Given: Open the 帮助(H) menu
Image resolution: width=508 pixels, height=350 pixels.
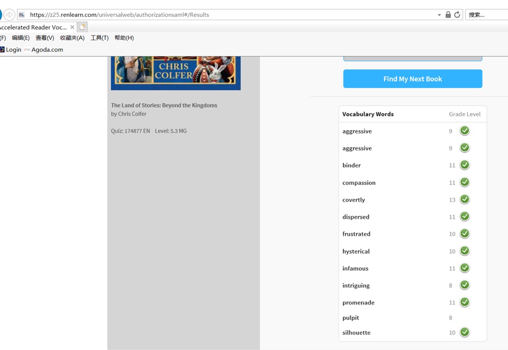Looking at the screenshot, I should coord(124,38).
